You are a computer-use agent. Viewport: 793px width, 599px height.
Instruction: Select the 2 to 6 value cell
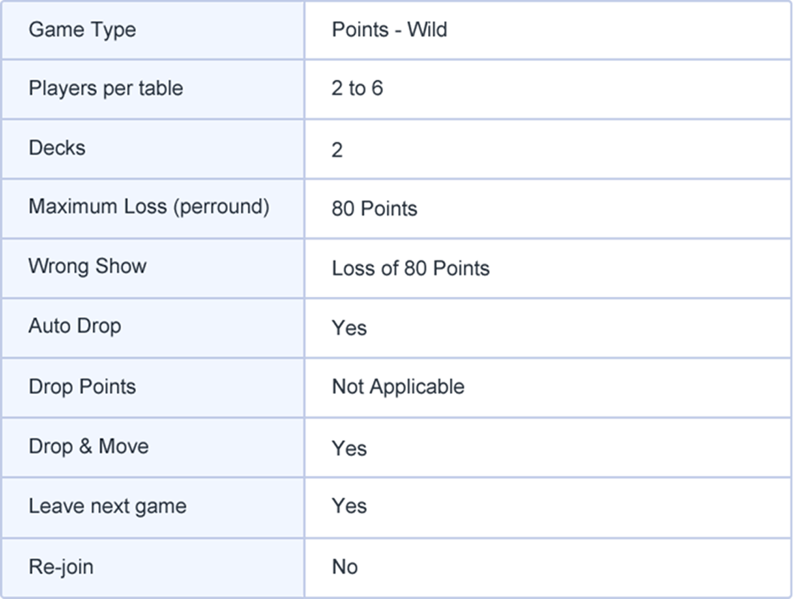coord(357,89)
